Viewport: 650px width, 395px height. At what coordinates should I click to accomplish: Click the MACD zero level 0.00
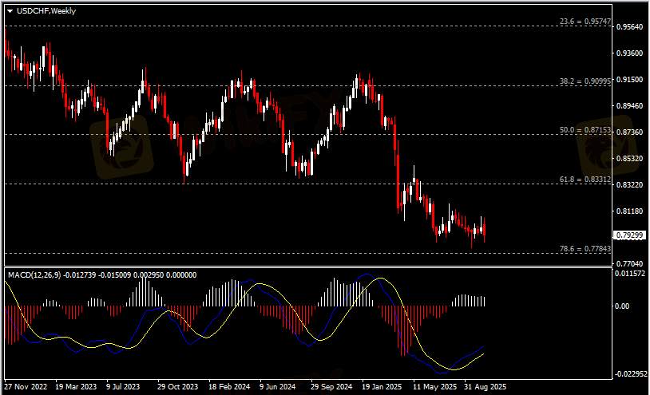click(622, 306)
